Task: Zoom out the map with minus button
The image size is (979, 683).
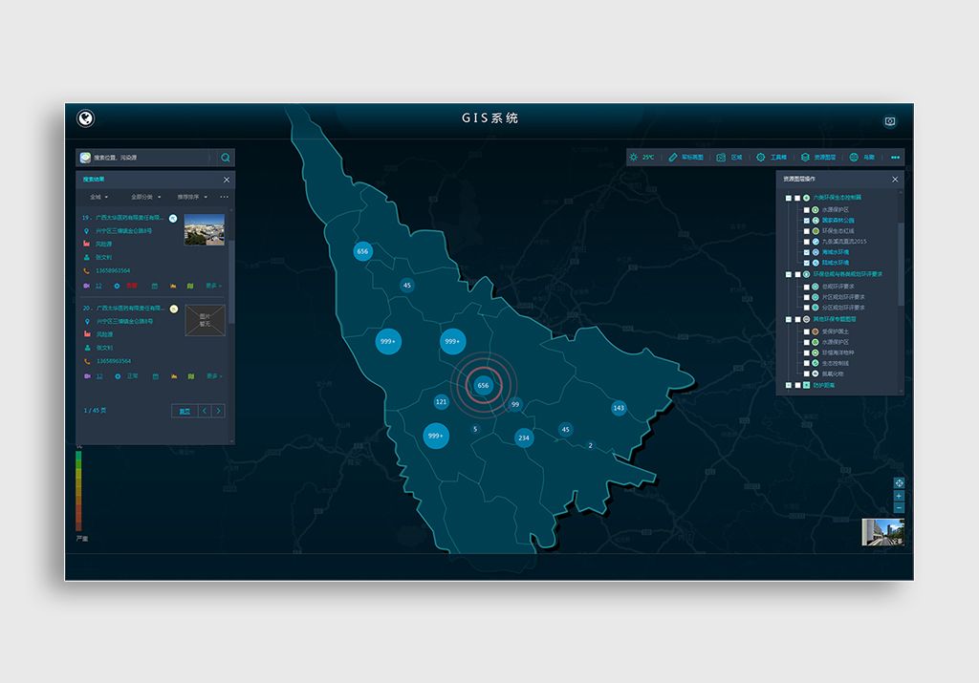Action: [899, 508]
